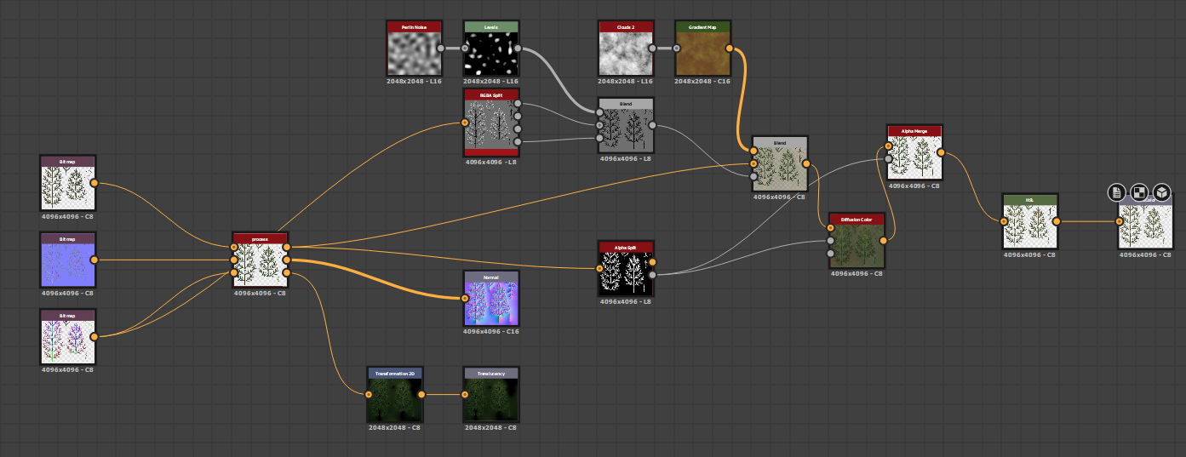Image resolution: width=1186 pixels, height=457 pixels.
Task: Select the HSL node
Action: [x=1030, y=221]
